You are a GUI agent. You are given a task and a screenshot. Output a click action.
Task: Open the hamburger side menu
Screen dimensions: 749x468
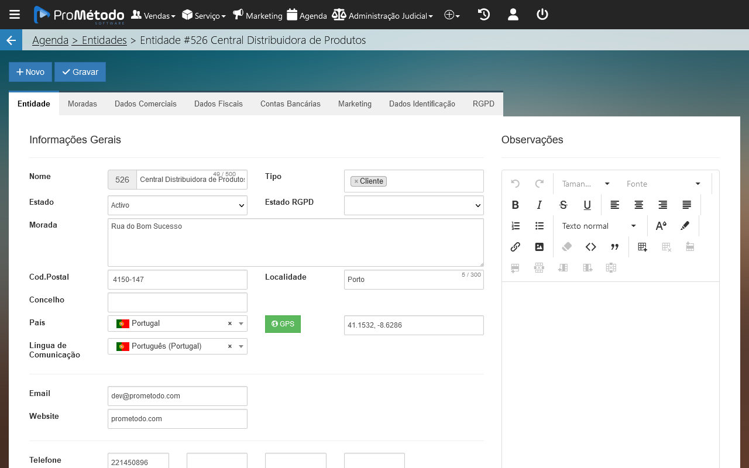coord(15,15)
